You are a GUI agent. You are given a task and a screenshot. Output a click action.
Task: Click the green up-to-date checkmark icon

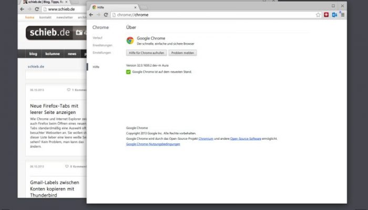(x=128, y=72)
